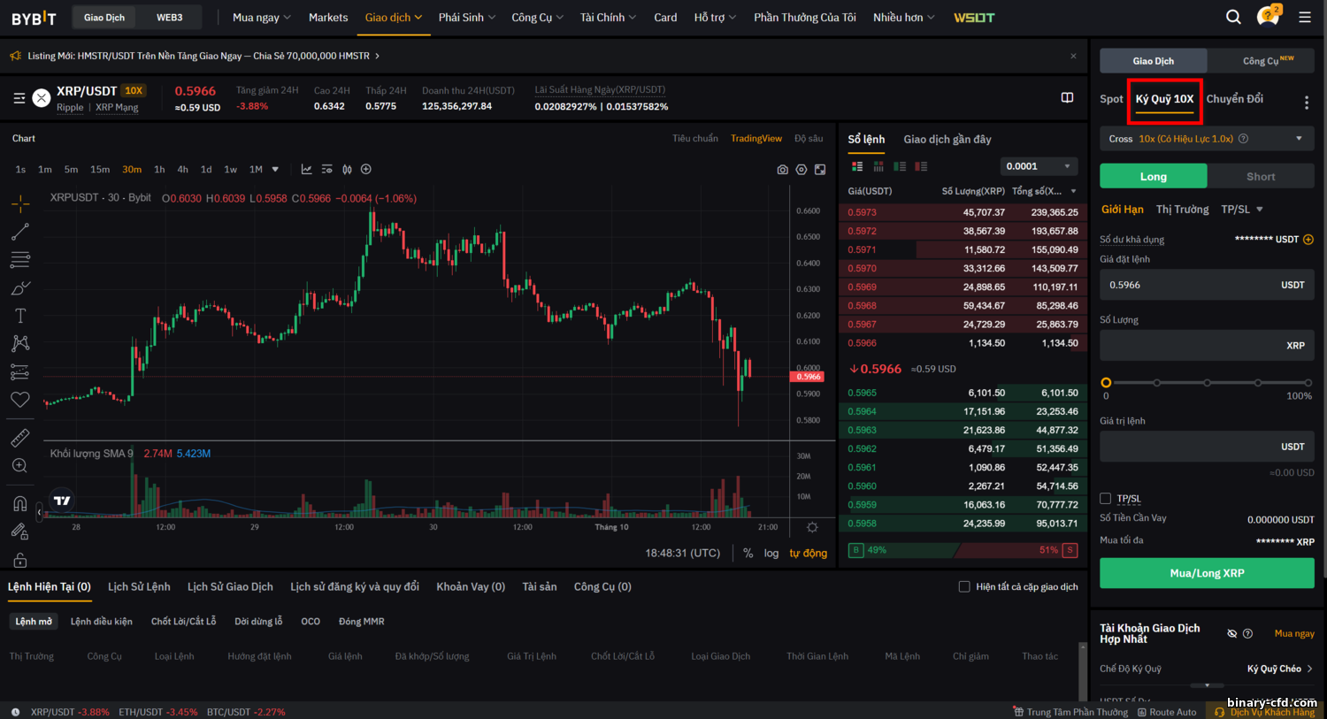Open Kỹ Quỹ Chéo margin mode link
This screenshot has width=1327, height=719.
pyautogui.click(x=1279, y=669)
